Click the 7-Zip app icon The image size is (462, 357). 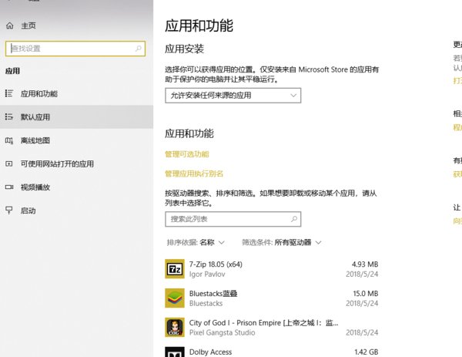pos(175,269)
